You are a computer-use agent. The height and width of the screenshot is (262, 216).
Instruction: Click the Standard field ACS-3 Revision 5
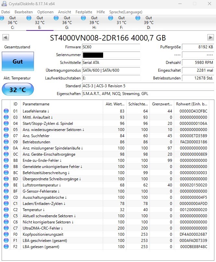tap(148, 86)
